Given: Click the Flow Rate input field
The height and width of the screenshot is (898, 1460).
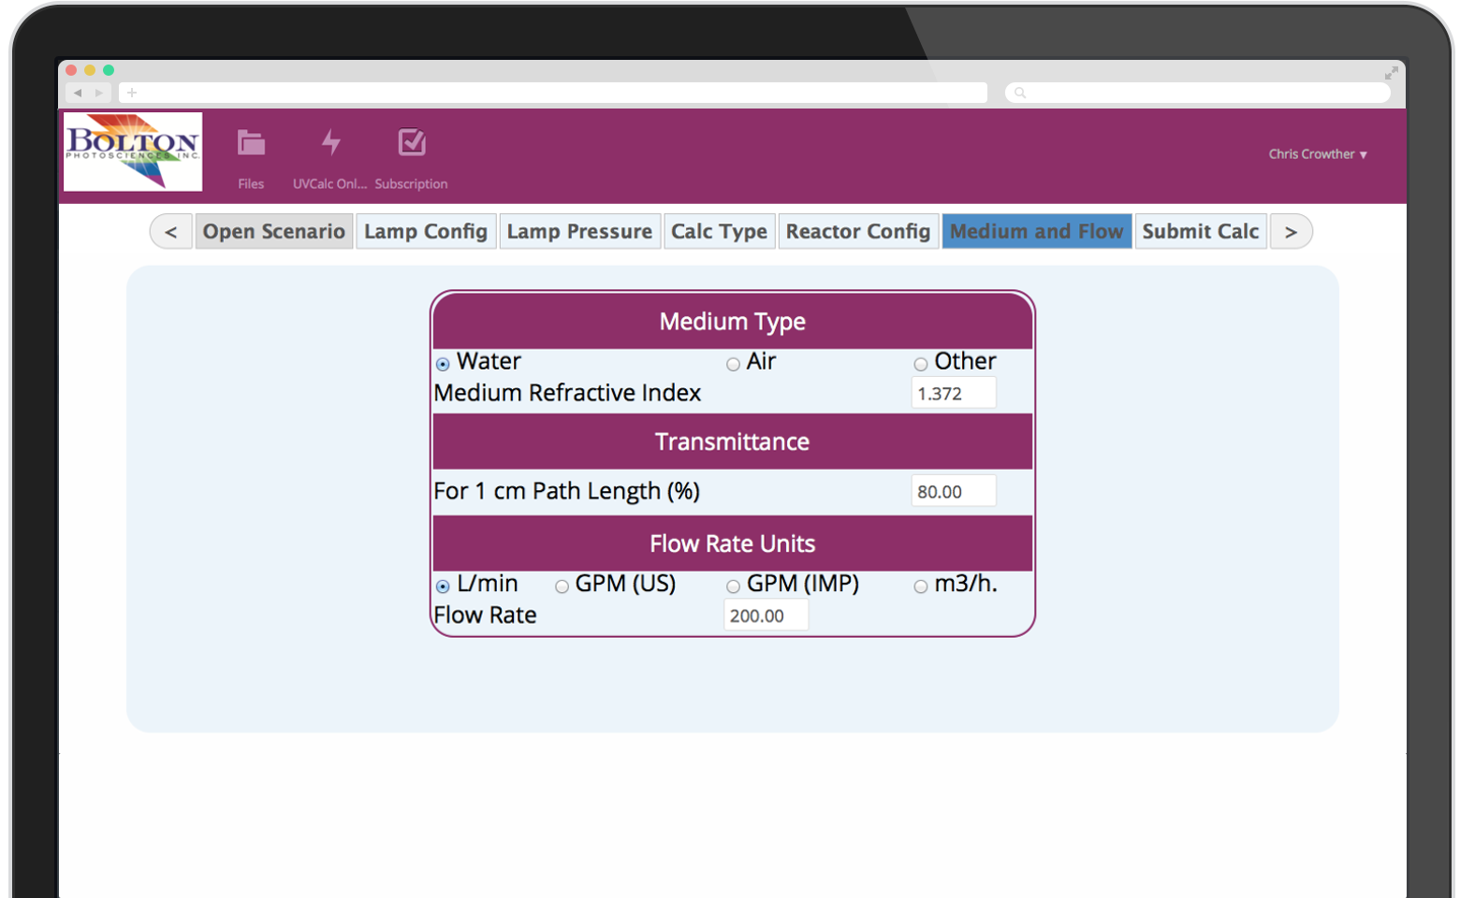Looking at the screenshot, I should tap(766, 616).
